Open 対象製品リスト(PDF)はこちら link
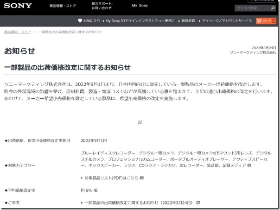This screenshot has height=210, width=280. click(x=111, y=178)
